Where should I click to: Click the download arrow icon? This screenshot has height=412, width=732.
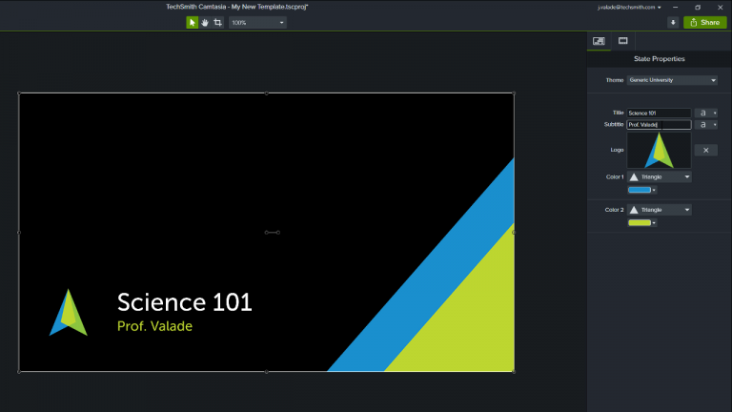673,23
